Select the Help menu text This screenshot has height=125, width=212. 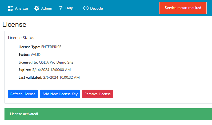69,8
